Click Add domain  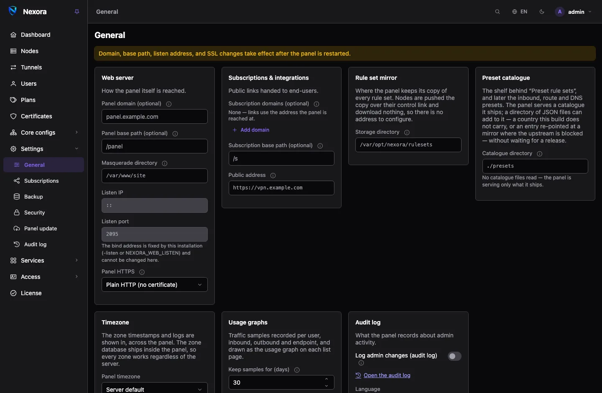click(x=251, y=130)
